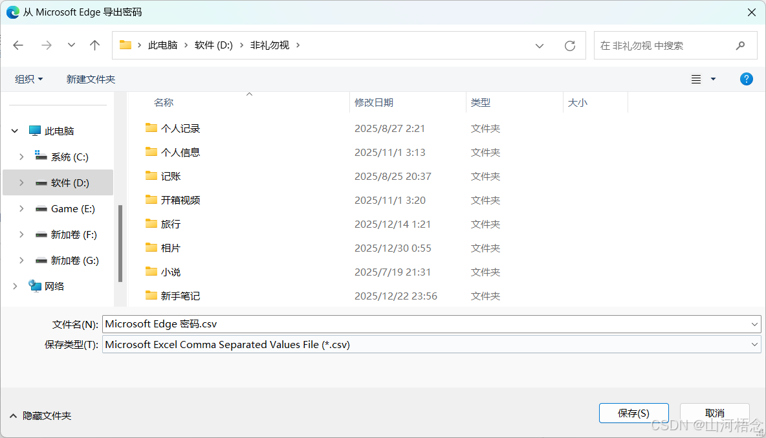Select the 相片 folder
Viewport: 766px width, 438px height.
[171, 248]
